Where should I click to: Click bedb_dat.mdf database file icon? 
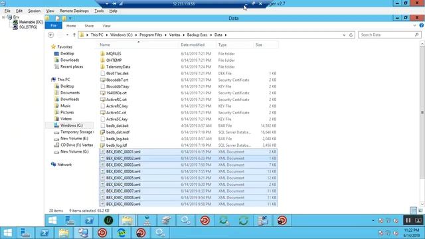tap(102, 132)
